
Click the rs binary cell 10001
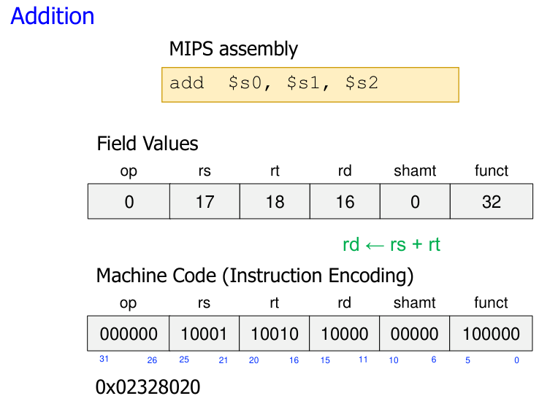(x=204, y=334)
